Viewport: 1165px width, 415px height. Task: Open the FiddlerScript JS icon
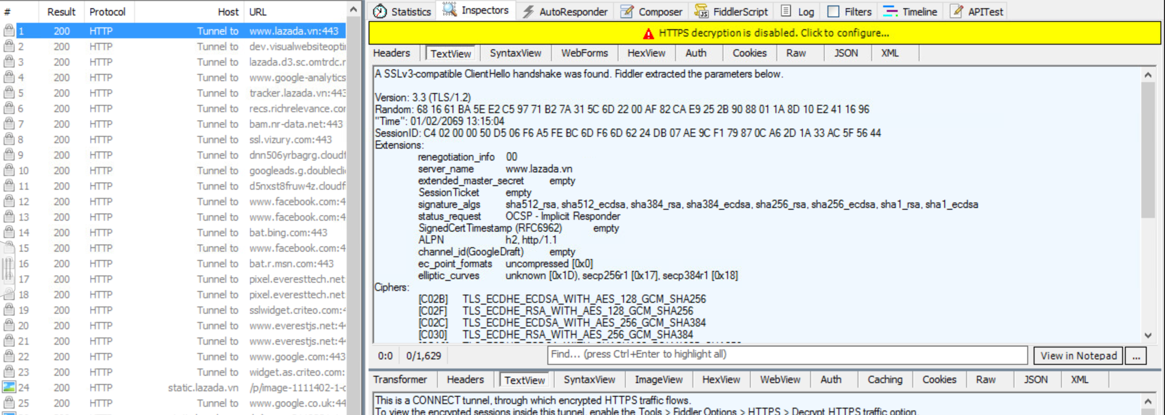(701, 11)
